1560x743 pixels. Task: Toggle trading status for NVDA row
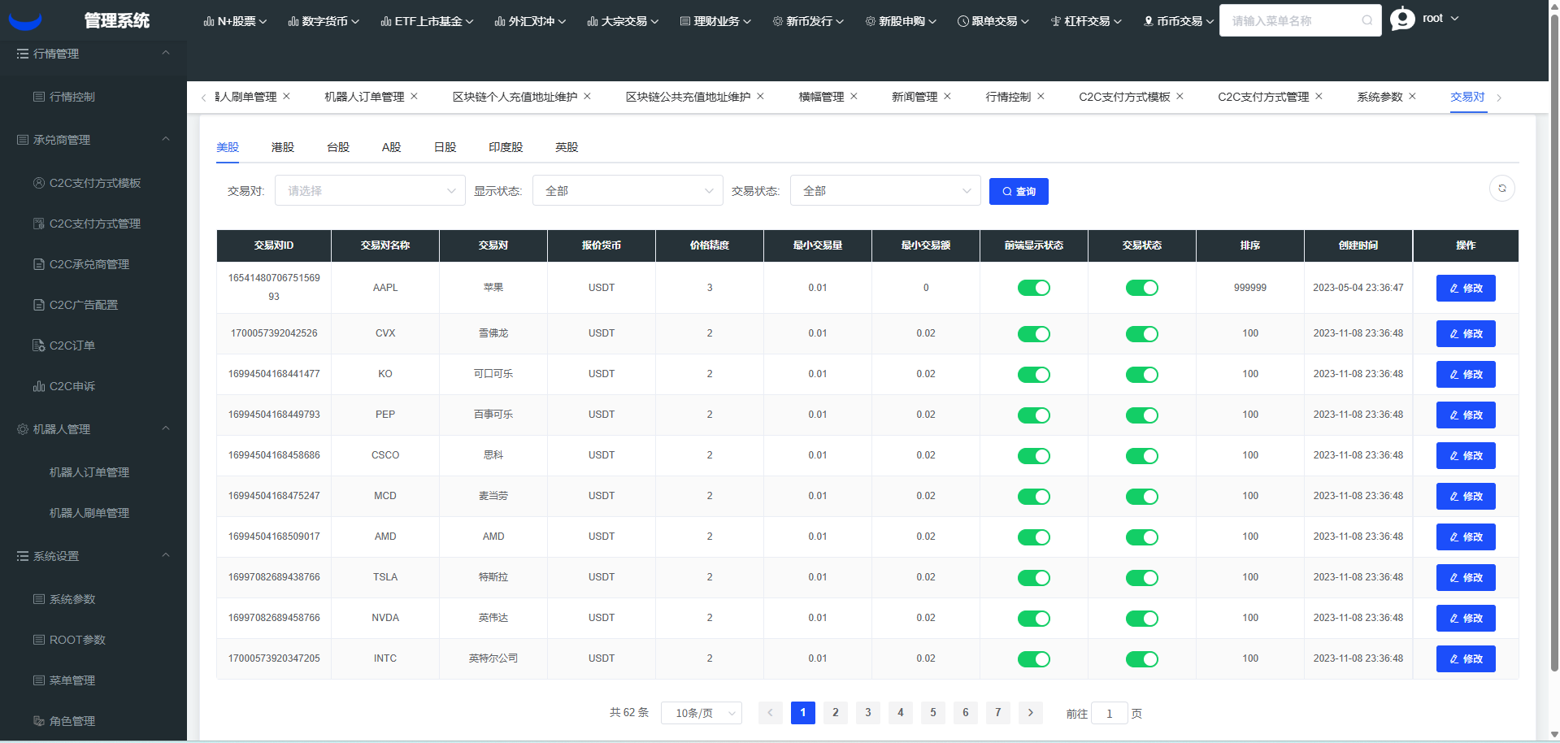1141,619
